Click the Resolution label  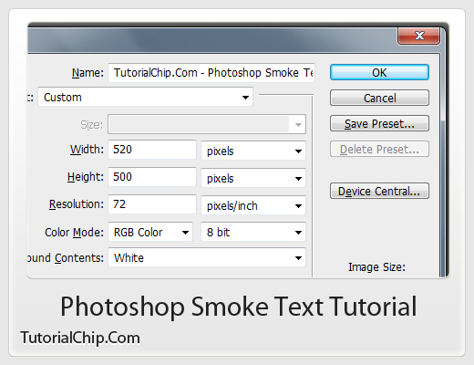[x=77, y=204]
